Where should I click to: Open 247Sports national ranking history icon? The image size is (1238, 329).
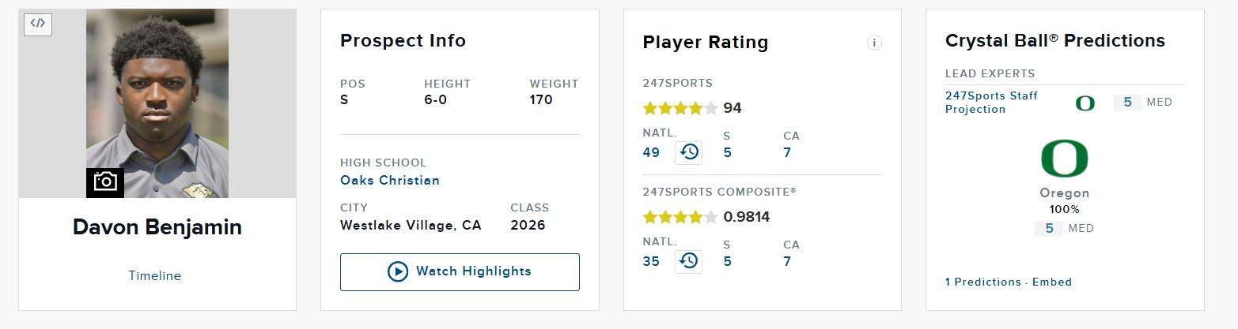point(689,152)
